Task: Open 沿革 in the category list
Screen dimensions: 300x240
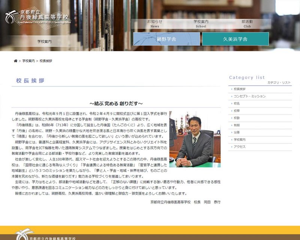Action: (x=237, y=132)
